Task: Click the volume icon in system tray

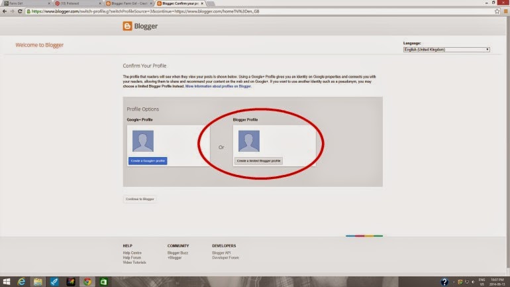Action: [473, 282]
